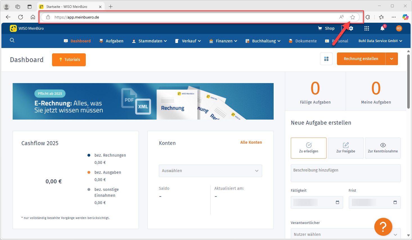Open the favorites list icon
This screenshot has height=240, width=412.
coord(381,17)
